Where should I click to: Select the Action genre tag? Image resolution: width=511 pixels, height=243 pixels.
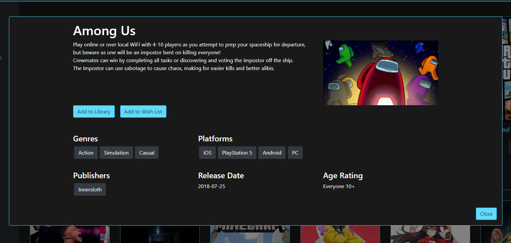point(86,153)
